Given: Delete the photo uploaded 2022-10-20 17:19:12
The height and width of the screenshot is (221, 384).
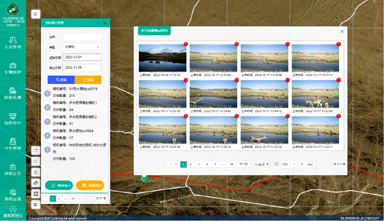Looking at the screenshot, I should pos(185,44).
